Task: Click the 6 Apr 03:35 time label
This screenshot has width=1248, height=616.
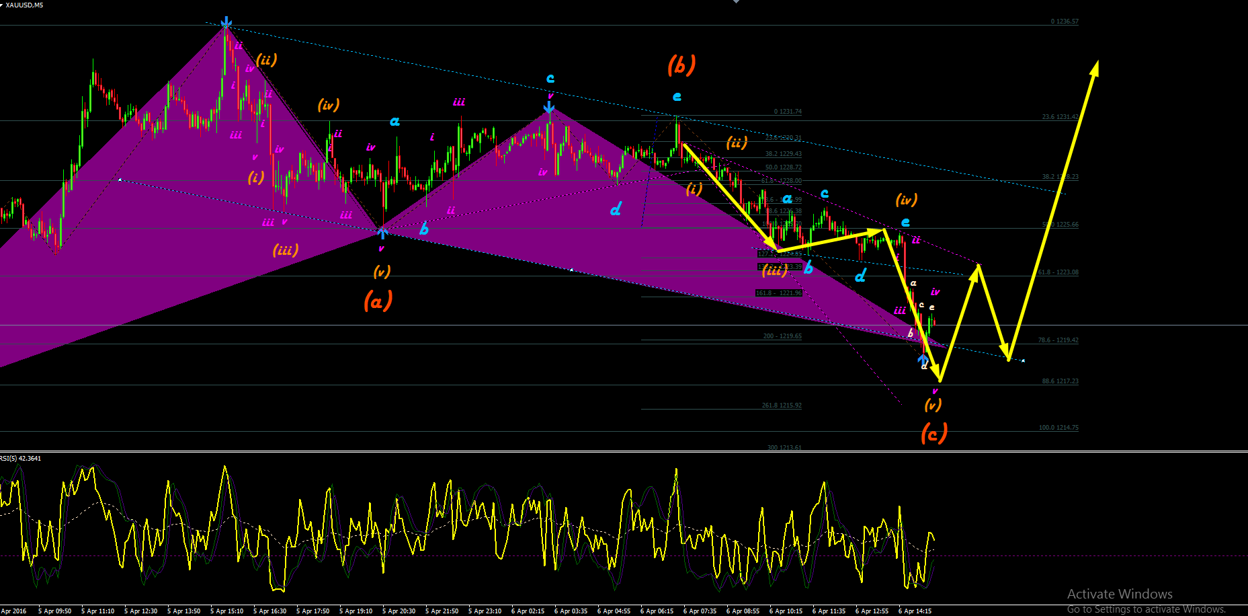Action: 571,611
